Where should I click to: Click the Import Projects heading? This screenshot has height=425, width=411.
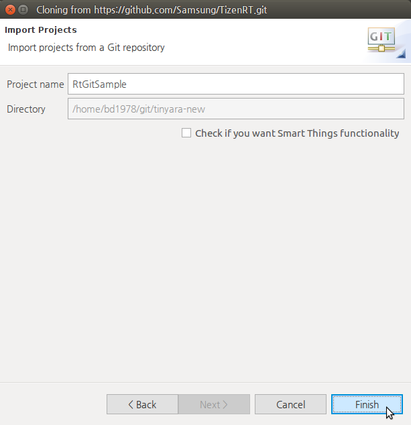pyautogui.click(x=40, y=30)
